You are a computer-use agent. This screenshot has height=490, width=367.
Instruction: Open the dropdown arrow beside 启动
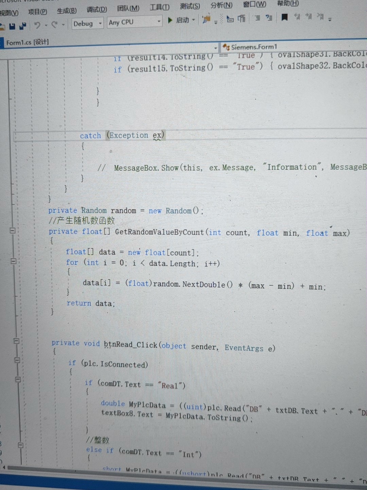tap(193, 20)
